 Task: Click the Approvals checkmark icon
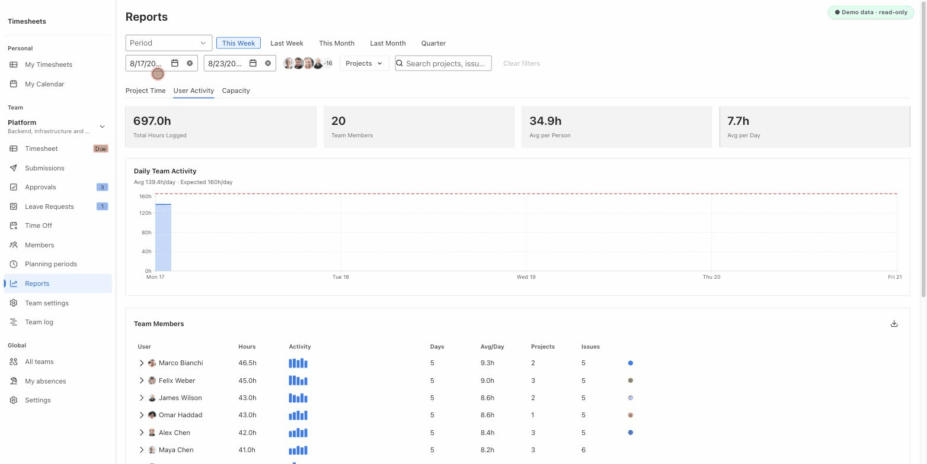click(x=14, y=187)
